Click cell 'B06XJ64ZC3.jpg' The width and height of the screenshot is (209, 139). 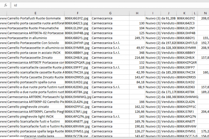coord(78,23)
